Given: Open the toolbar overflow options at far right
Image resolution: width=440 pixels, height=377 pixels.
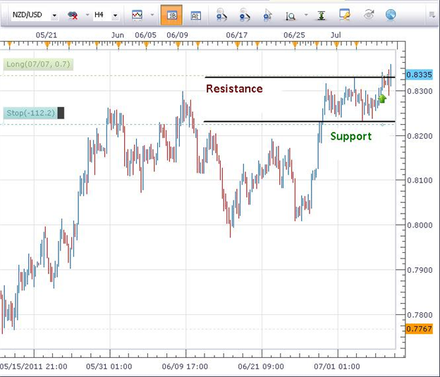Looking at the screenshot, I should pos(432,15).
